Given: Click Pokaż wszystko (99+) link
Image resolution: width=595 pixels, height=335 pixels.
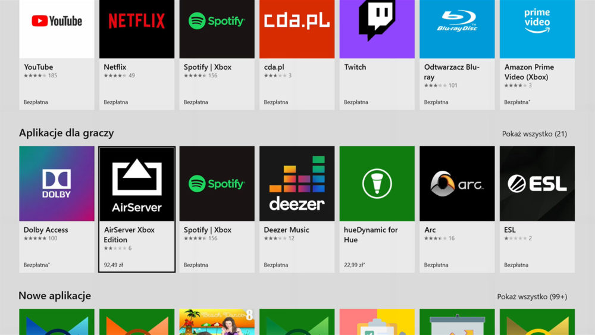Looking at the screenshot, I should click(532, 297).
